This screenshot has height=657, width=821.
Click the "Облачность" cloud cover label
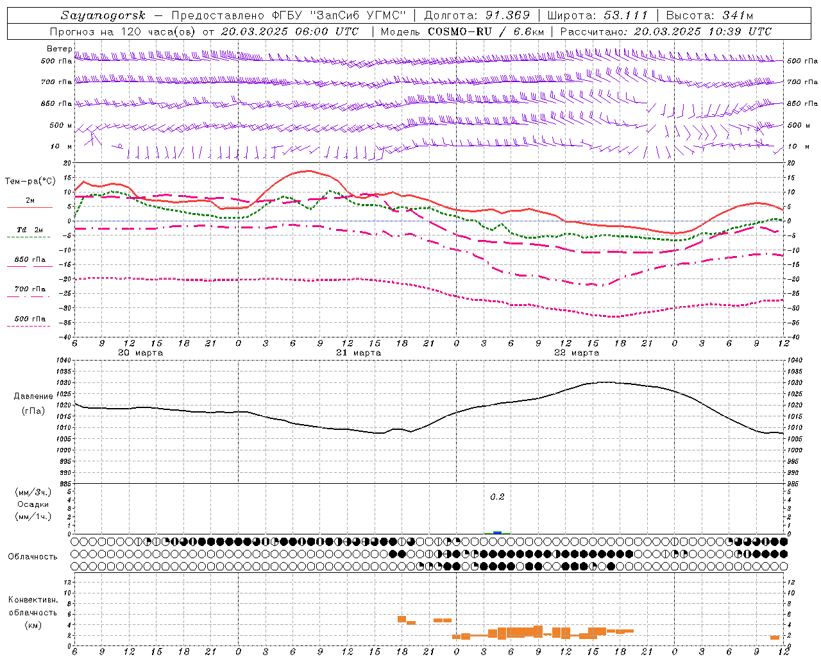tap(33, 557)
